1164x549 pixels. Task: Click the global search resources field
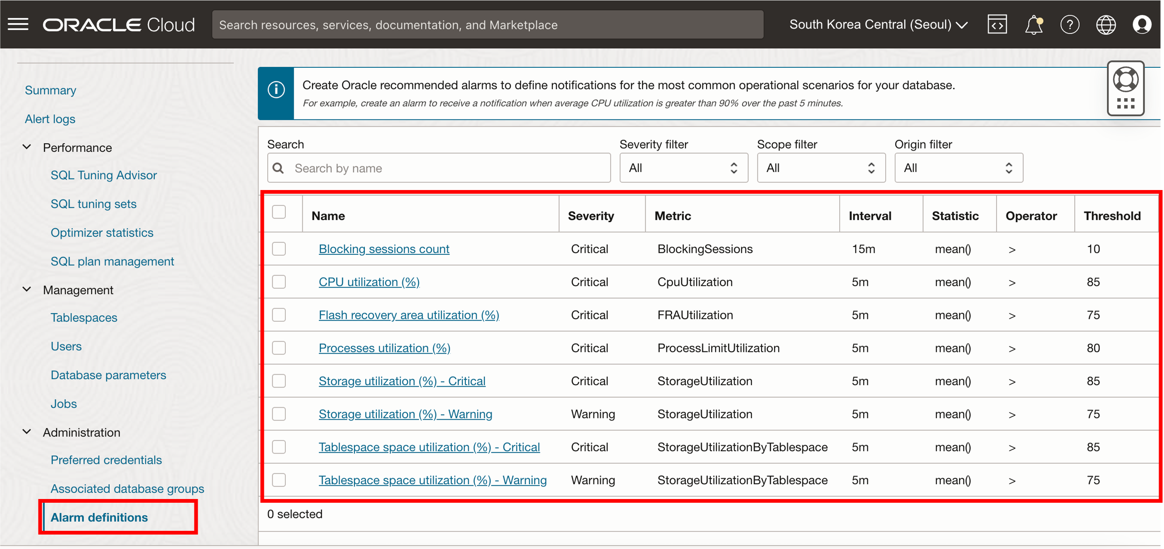(x=488, y=24)
